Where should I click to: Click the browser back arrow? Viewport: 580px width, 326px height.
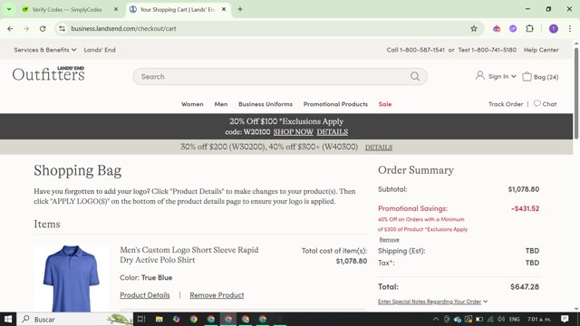point(10,28)
